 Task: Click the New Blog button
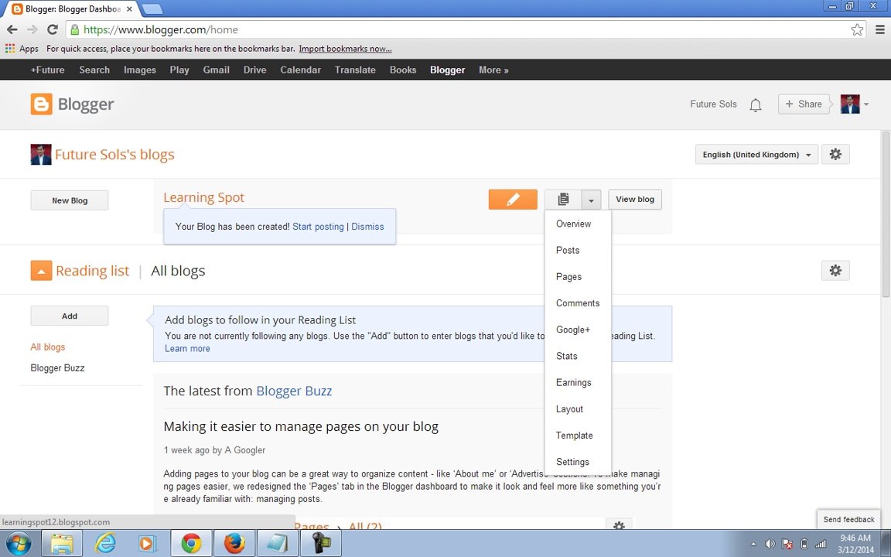70,200
